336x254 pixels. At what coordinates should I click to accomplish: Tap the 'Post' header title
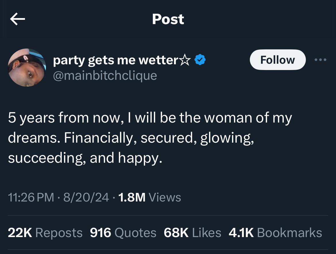(168, 19)
